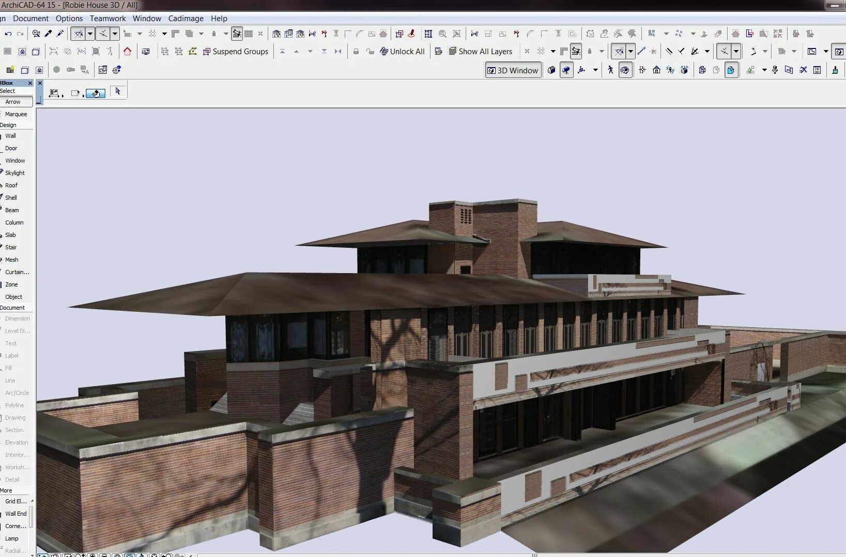Click the Unlock All button
The height and width of the screenshot is (557, 846).
pyautogui.click(x=402, y=51)
